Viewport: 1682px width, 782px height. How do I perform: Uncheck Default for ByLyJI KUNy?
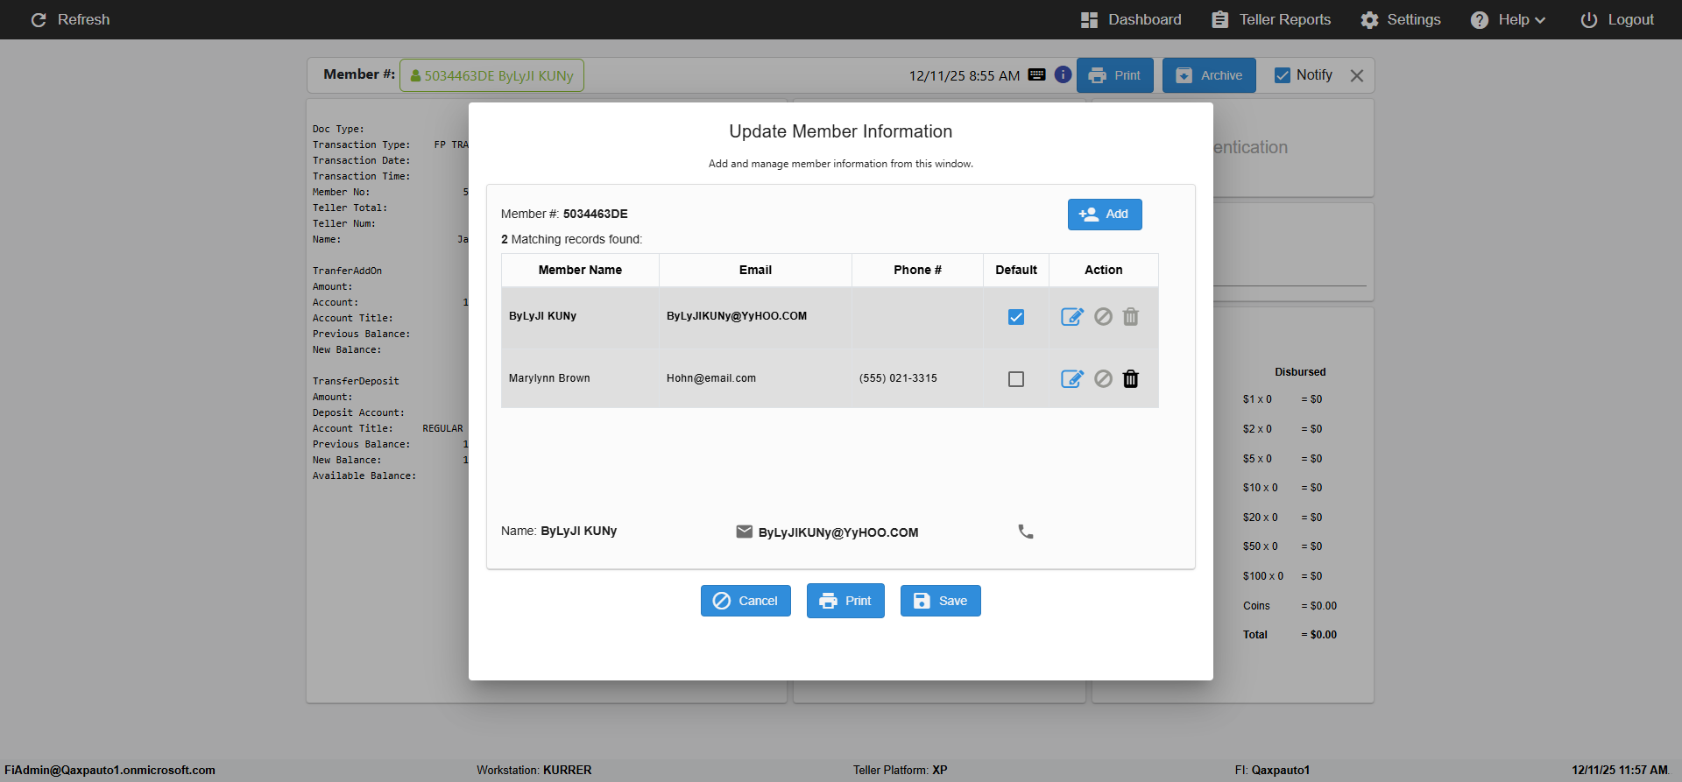(1016, 317)
